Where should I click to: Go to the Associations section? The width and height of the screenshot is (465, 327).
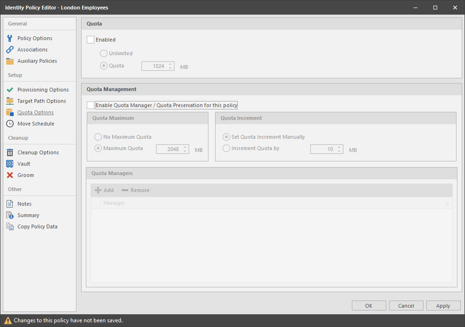tap(33, 50)
